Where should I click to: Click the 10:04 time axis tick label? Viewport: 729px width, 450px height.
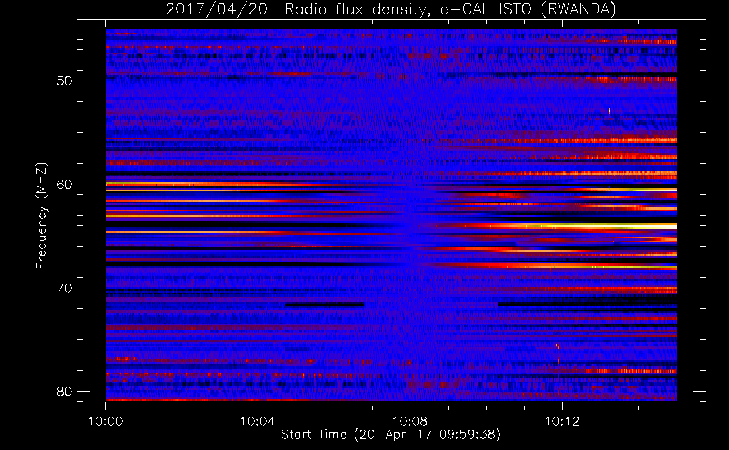(258, 421)
